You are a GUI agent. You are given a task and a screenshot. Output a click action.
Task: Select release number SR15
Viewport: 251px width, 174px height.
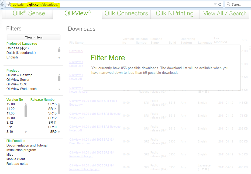(53, 104)
